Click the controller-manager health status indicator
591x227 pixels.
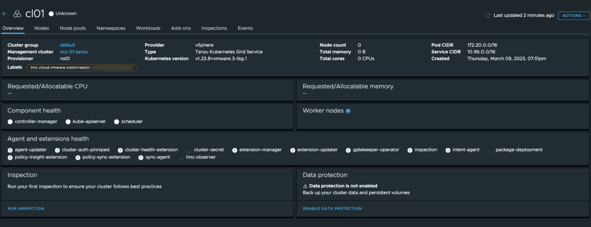pyautogui.click(x=10, y=122)
